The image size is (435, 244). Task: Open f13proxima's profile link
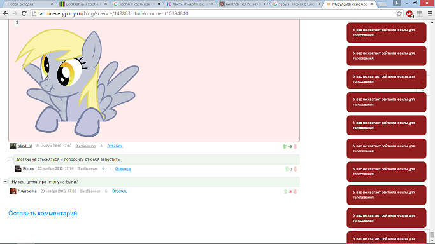(x=27, y=191)
